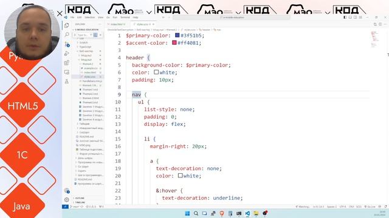Expand the Scratch folder
Image resolution: width=389 pixels, height=218 pixels.
[x=84, y=42]
